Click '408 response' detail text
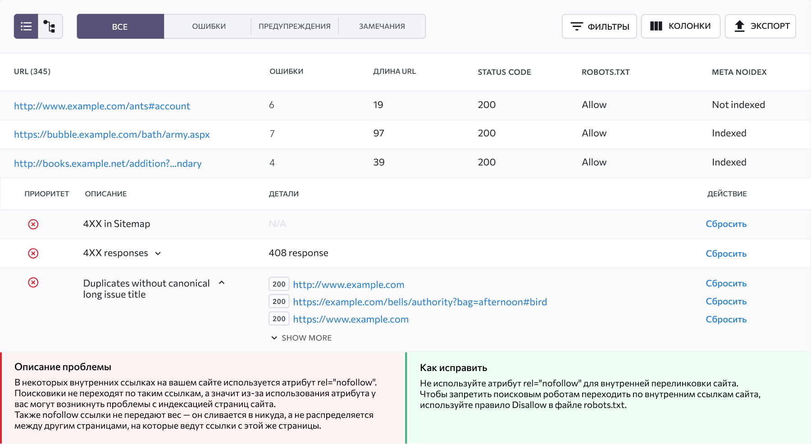811x444 pixels. (298, 253)
